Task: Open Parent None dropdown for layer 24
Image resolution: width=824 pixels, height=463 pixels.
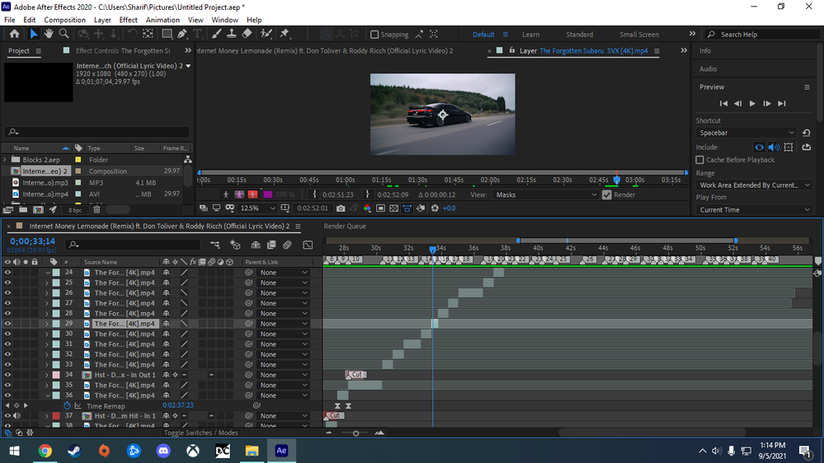Action: point(283,273)
